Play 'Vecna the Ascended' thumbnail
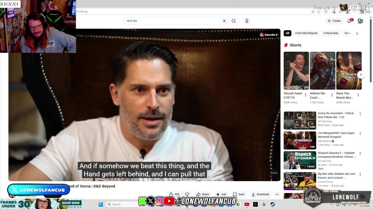Image resolution: width=373 pixels, height=209 pixels. coord(300,120)
